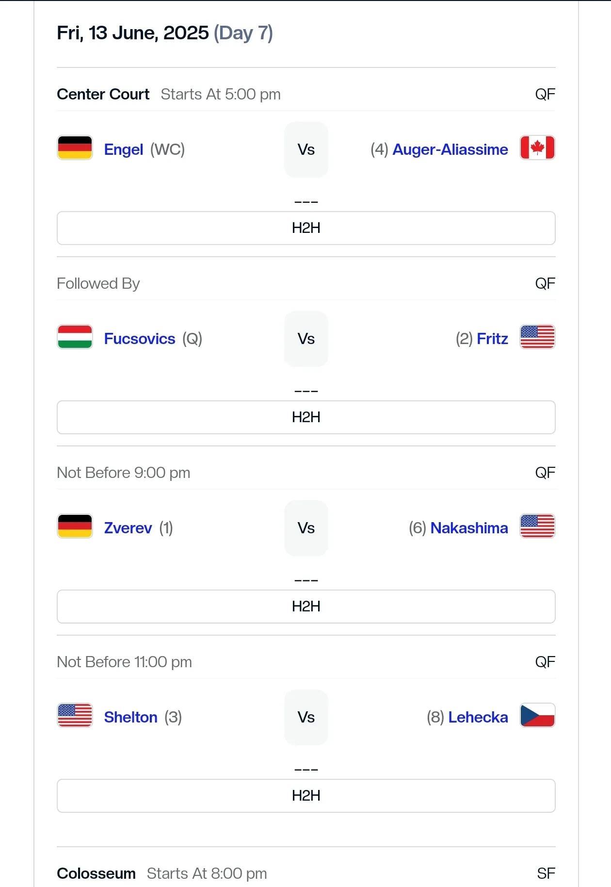This screenshot has height=887, width=611.
Task: Open Shelton player profile link
Action: [x=131, y=717]
